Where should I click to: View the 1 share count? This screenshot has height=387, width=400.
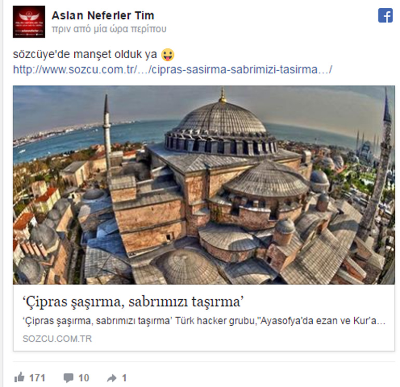click(x=124, y=378)
